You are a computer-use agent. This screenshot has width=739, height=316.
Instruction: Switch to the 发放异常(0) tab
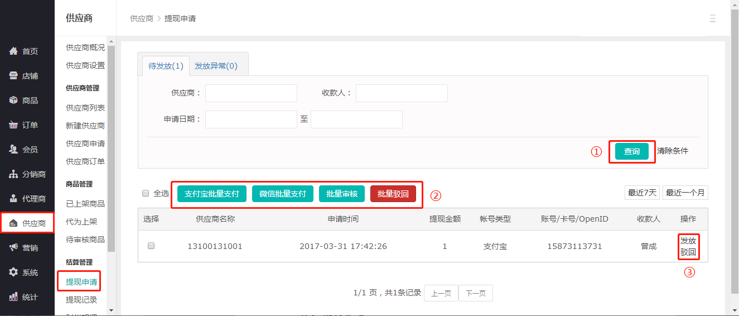click(216, 66)
